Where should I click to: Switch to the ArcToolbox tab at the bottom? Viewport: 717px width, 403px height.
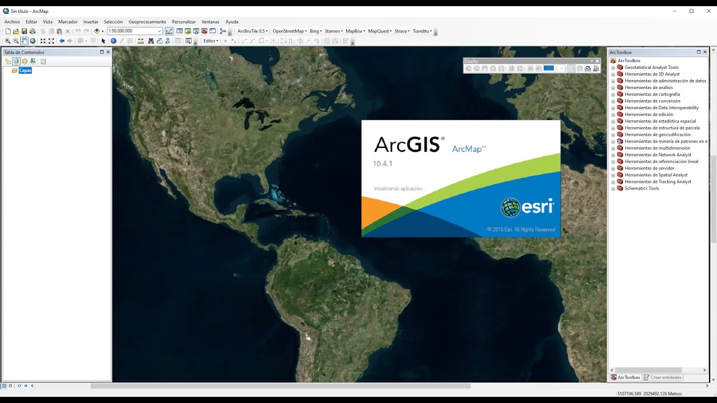point(626,377)
